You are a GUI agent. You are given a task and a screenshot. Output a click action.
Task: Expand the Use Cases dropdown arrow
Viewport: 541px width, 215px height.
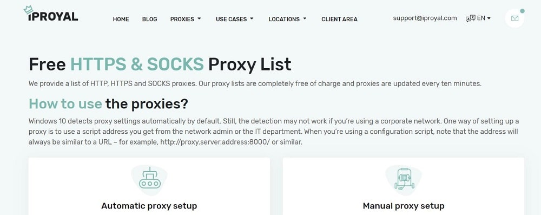252,18
